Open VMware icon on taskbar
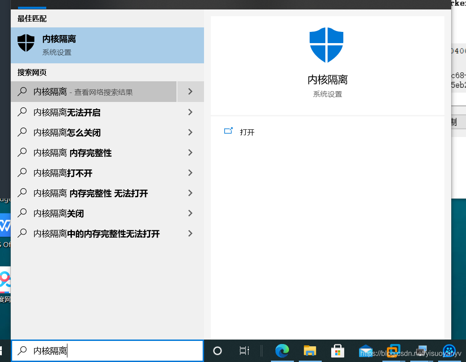466x362 pixels. pos(393,351)
